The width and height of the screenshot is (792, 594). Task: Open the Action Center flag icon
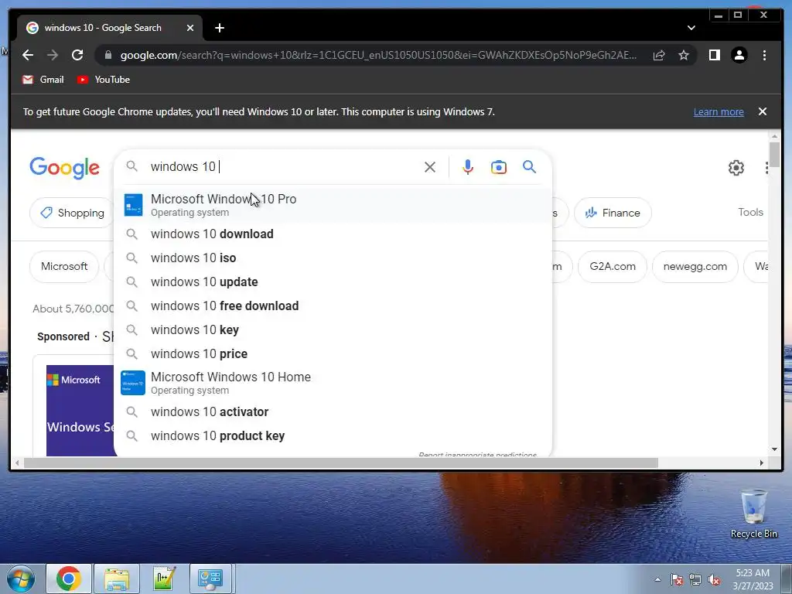(677, 579)
